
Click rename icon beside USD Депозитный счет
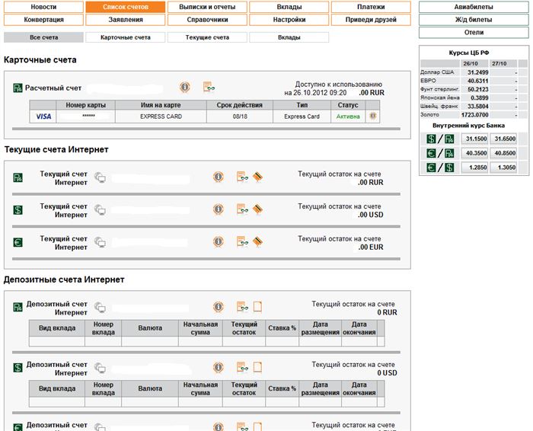(100, 368)
